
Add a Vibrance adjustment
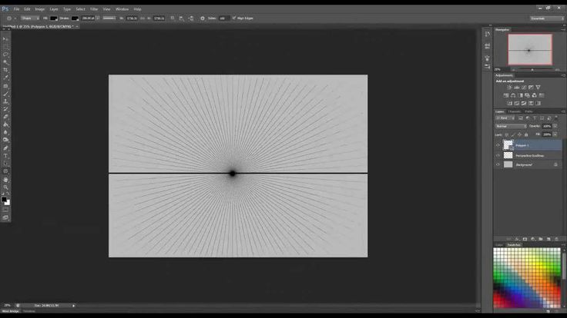538,88
